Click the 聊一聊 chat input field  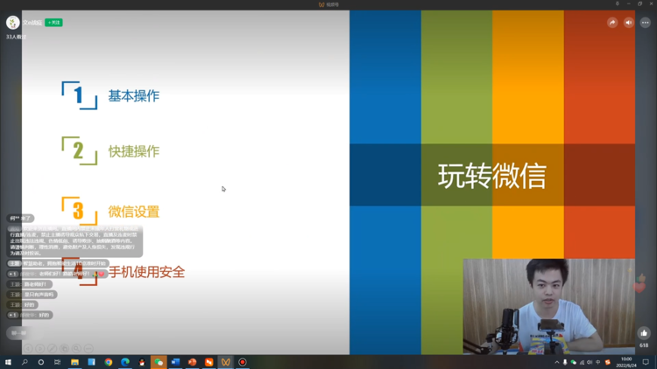[24, 333]
